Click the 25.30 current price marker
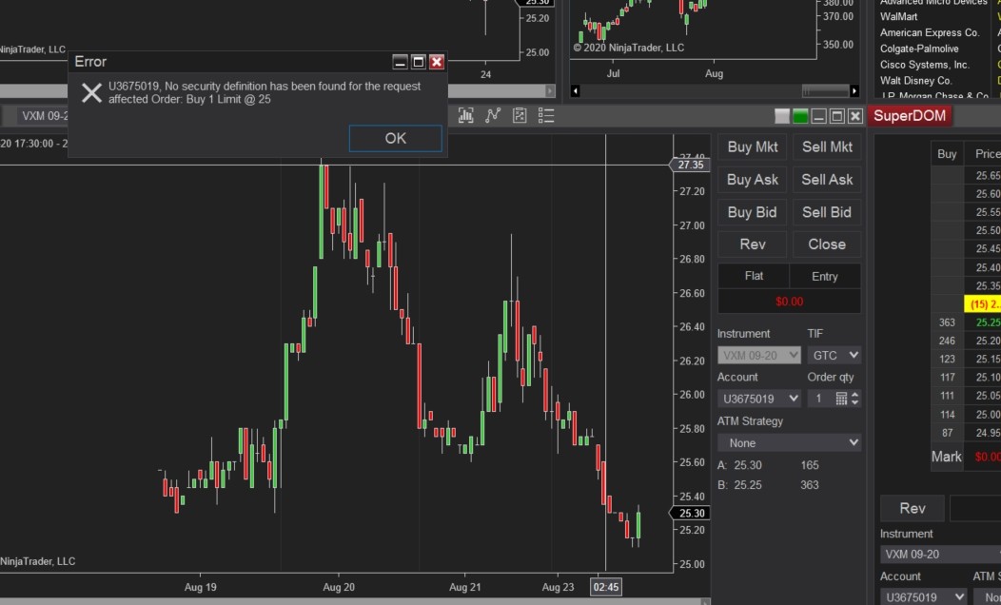 pos(690,513)
